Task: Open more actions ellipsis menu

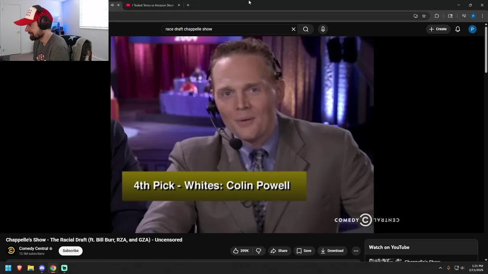Action: [356, 251]
